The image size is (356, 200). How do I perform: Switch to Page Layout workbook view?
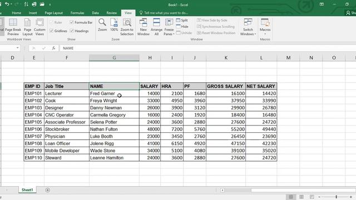[x=27, y=27]
